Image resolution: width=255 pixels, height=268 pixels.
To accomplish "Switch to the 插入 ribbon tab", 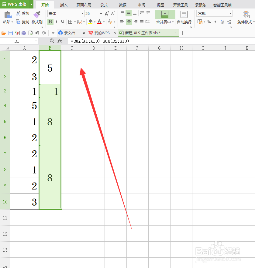I will (64, 5).
